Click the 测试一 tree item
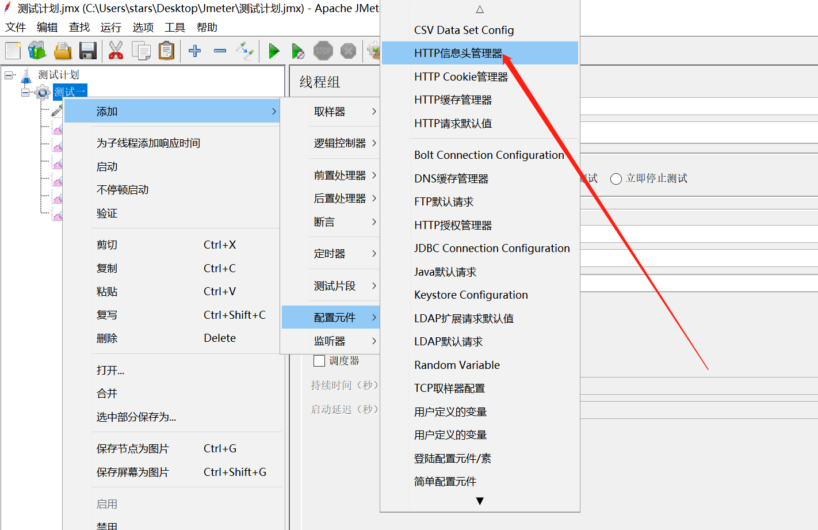The height and width of the screenshot is (530, 818). coord(69,91)
